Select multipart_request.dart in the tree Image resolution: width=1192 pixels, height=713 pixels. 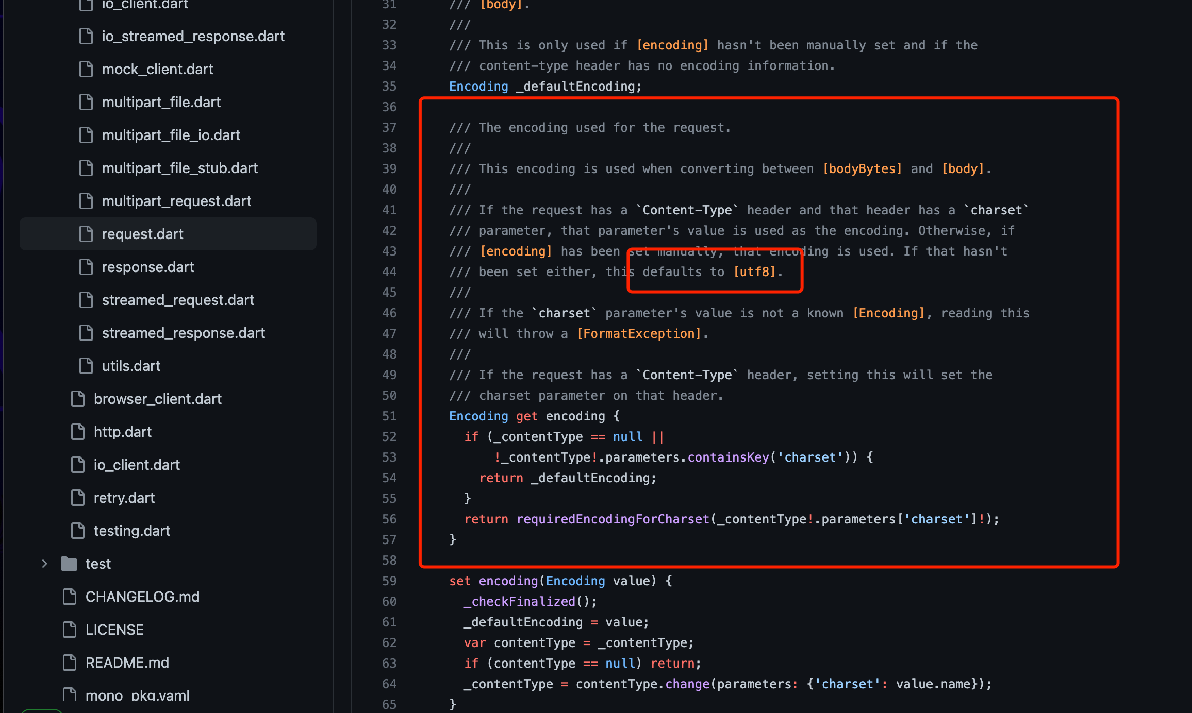176,201
